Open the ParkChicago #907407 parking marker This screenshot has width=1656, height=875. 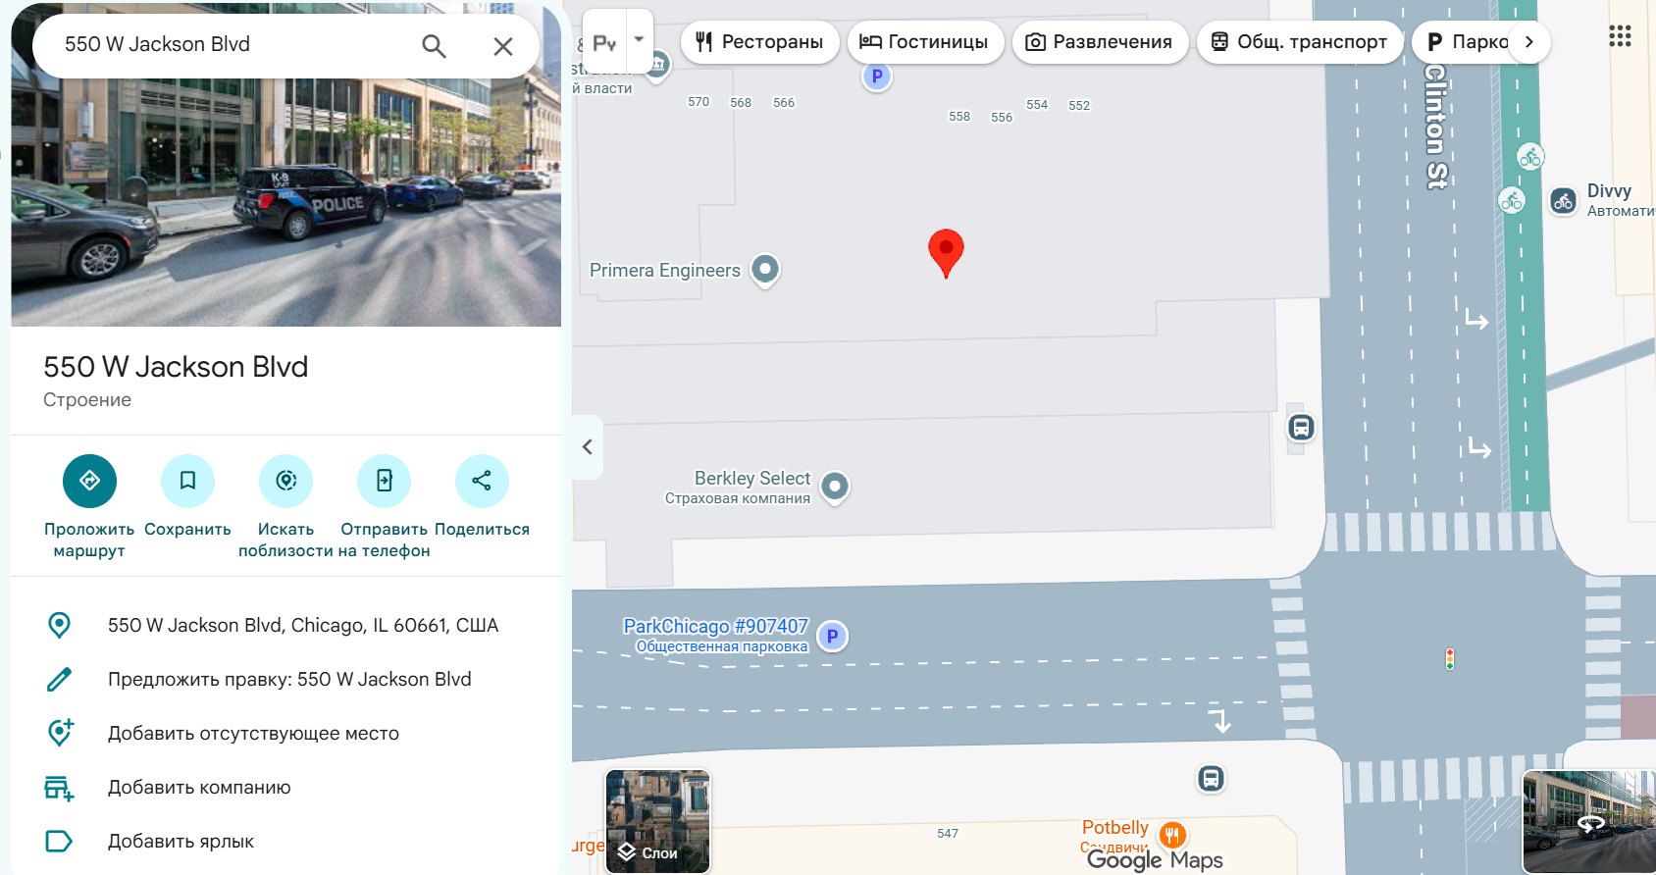point(833,637)
